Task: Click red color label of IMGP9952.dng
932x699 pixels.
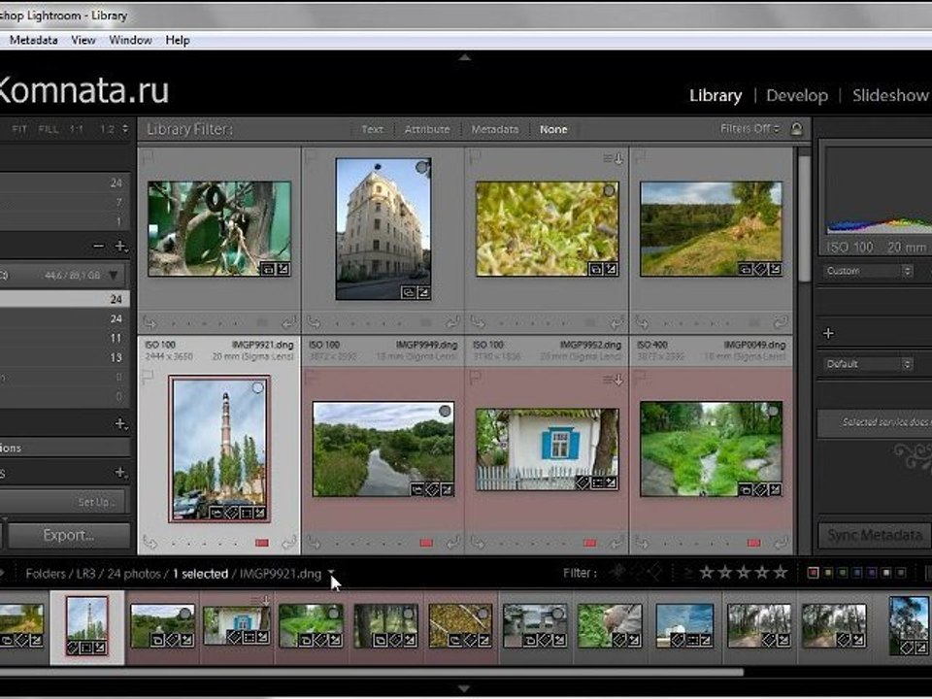Action: (589, 543)
